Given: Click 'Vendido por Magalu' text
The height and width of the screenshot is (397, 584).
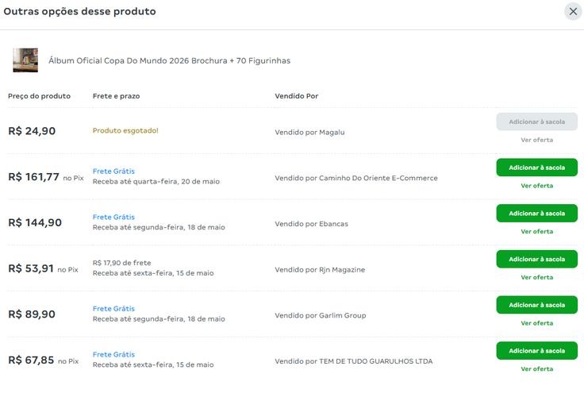Looking at the screenshot, I should pyautogui.click(x=310, y=133).
